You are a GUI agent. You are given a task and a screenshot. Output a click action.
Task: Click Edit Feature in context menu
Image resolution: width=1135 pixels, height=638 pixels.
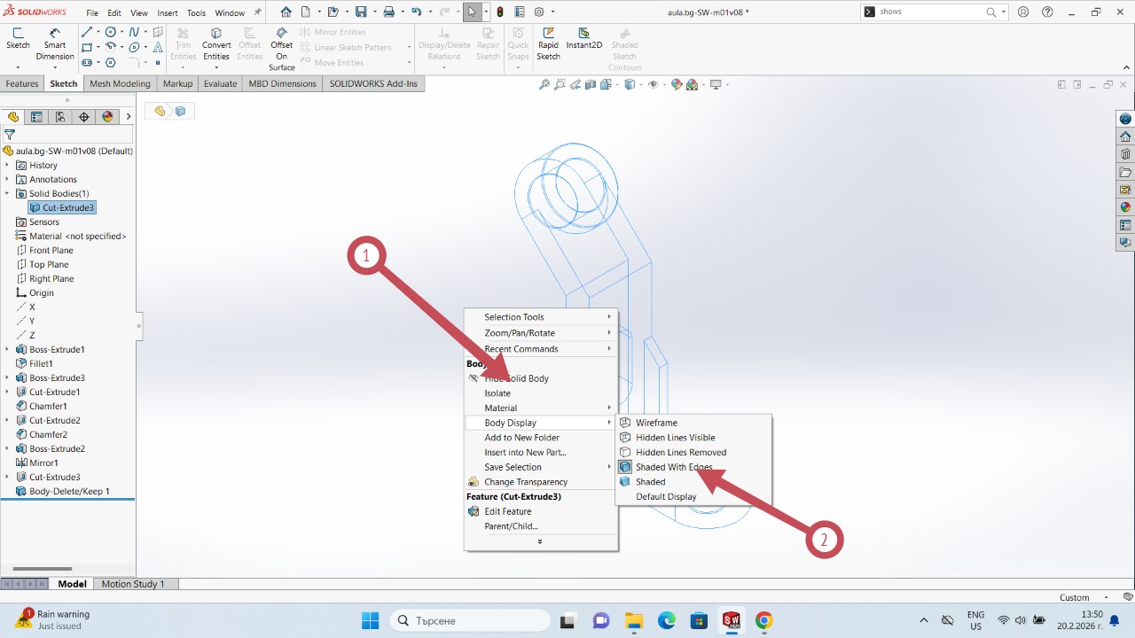pos(507,511)
